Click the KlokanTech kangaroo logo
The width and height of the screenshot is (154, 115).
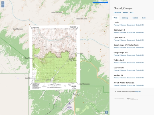click(131, 99)
